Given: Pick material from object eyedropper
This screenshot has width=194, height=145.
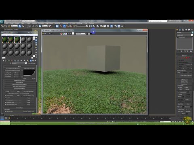Looking at the screenshot, I should point(11,63).
